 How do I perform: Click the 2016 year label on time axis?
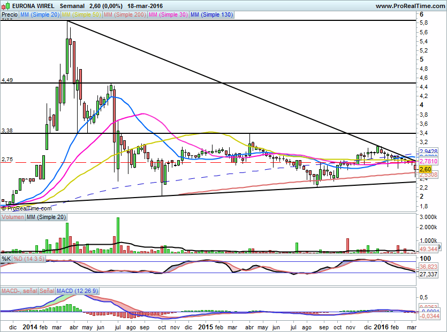click(x=381, y=327)
